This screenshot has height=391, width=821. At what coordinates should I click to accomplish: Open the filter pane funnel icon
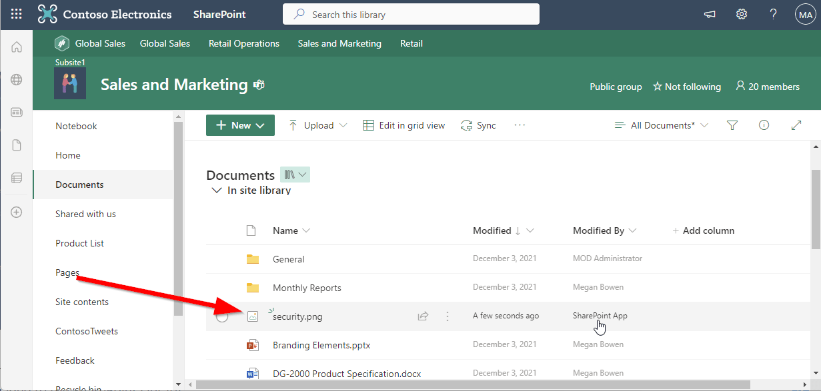(732, 125)
